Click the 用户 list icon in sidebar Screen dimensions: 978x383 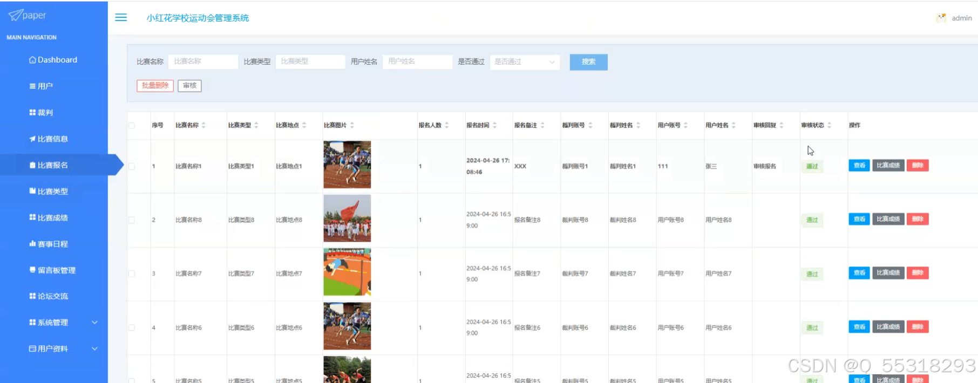pyautogui.click(x=32, y=86)
